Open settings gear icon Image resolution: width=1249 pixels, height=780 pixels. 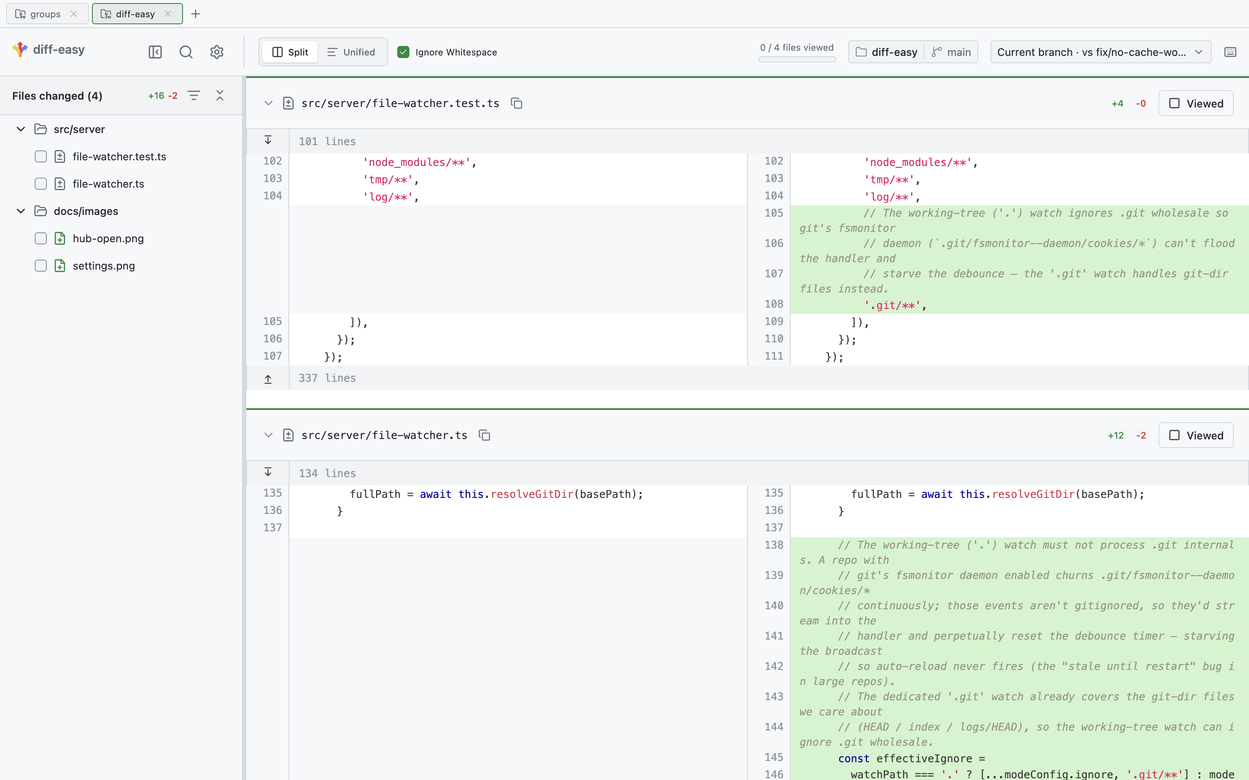pyautogui.click(x=217, y=52)
